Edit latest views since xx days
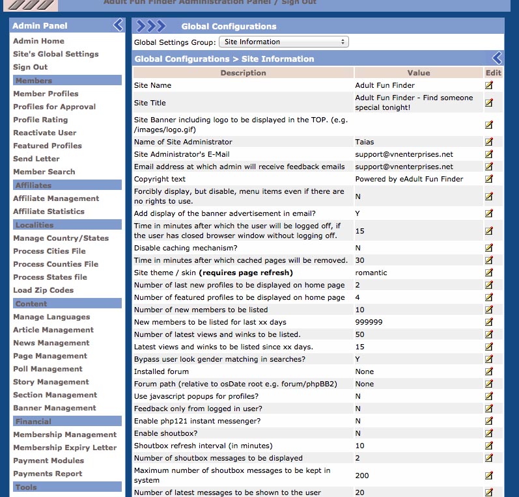 (x=489, y=347)
